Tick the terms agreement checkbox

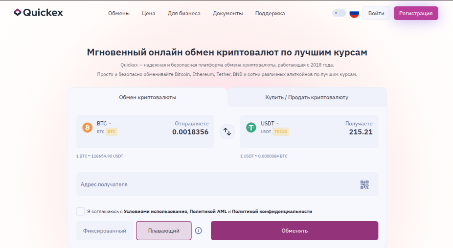coord(81,211)
